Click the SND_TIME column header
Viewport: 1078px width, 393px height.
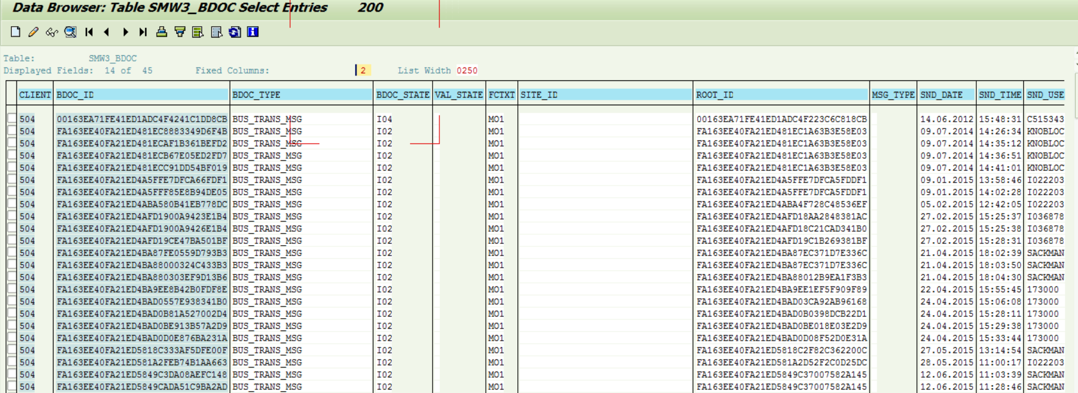pos(1000,95)
